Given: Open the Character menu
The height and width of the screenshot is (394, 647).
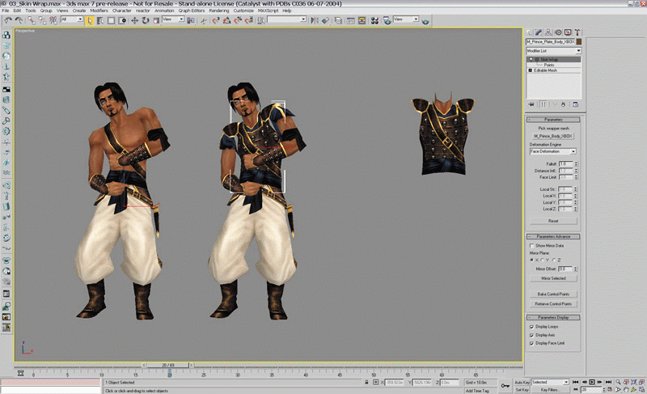Looking at the screenshot, I should click(122, 11).
